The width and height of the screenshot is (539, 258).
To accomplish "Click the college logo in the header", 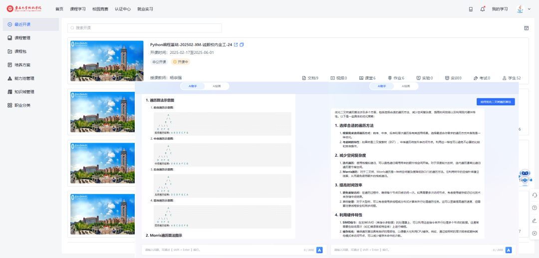I will point(24,9).
